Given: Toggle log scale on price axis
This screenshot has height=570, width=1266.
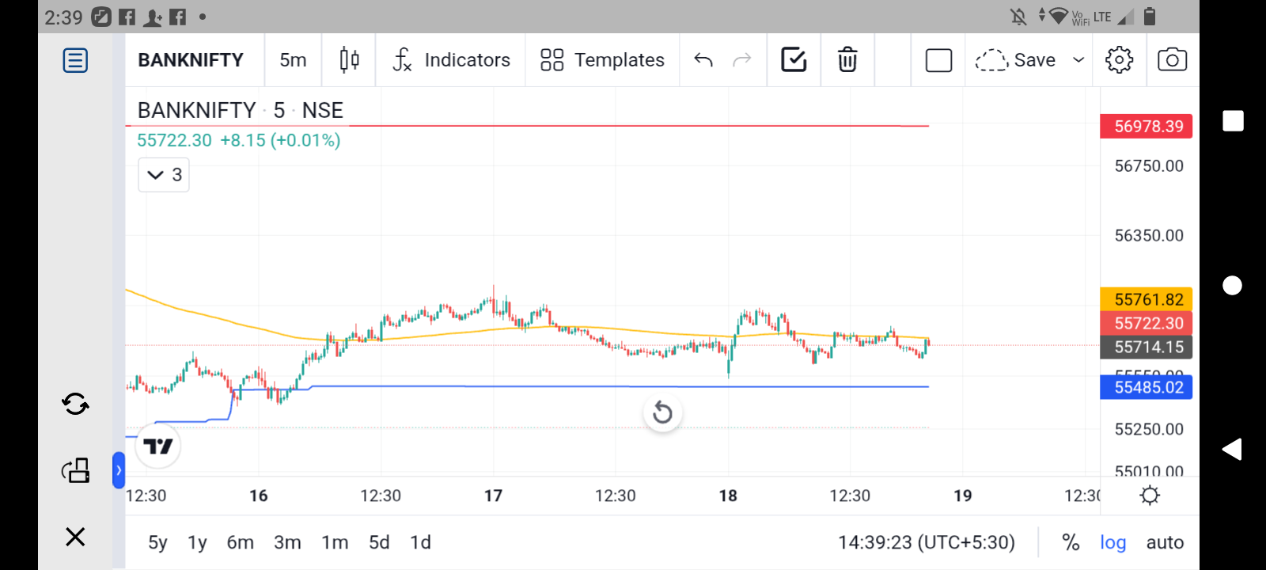Looking at the screenshot, I should [1112, 542].
